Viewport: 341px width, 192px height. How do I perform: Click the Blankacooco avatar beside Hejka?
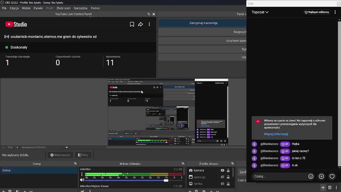coord(254,144)
